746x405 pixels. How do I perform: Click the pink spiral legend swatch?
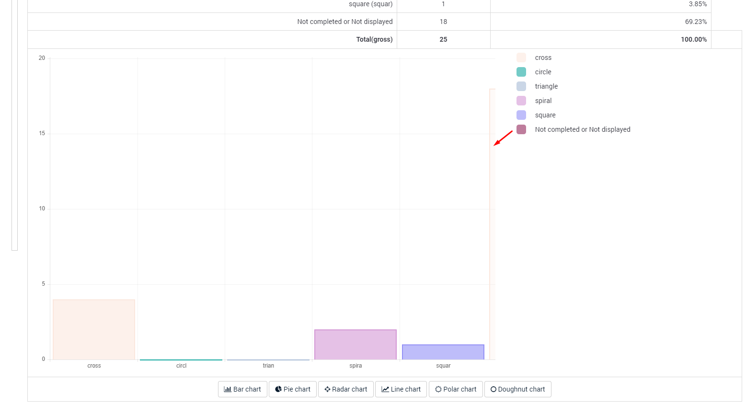coord(521,101)
